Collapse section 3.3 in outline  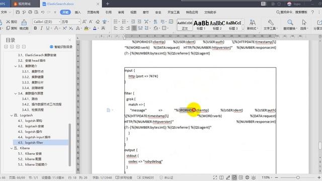point(16,66)
